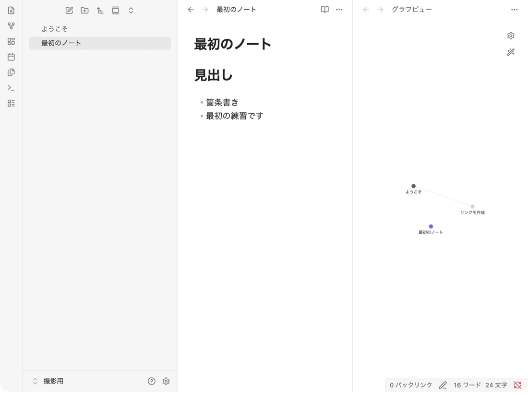Click the 箇条書き bullet item
Image resolution: width=528 pixels, height=397 pixels.
[x=222, y=102]
